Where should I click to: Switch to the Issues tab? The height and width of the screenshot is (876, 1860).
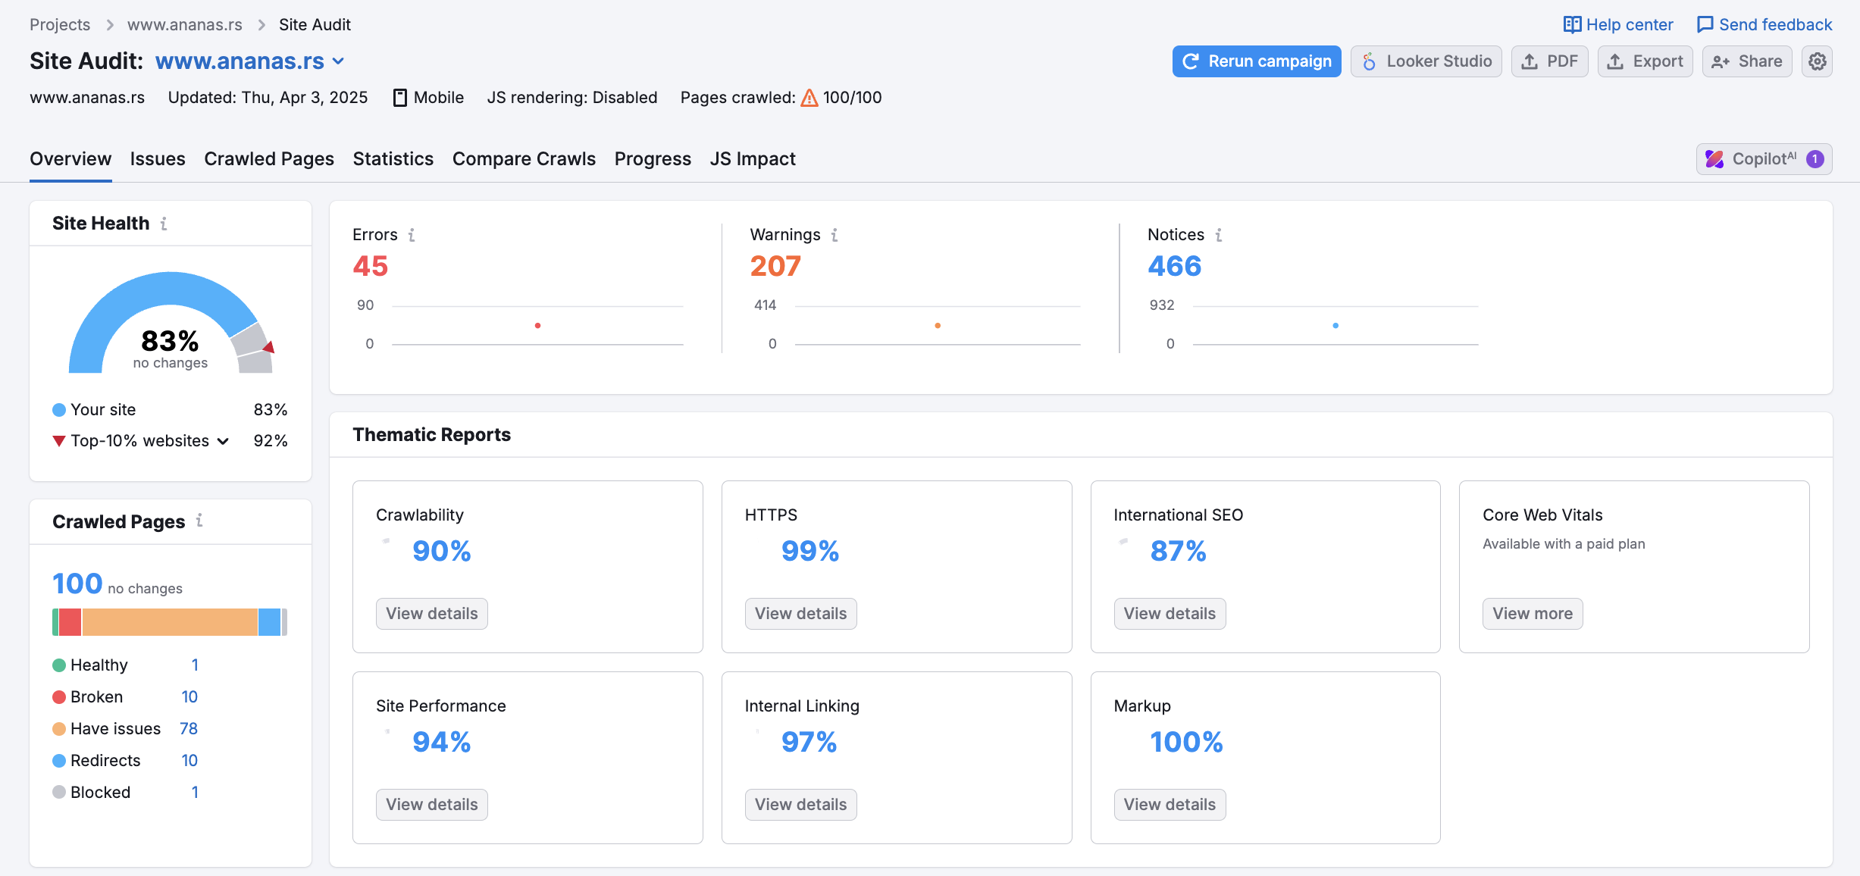tap(158, 159)
